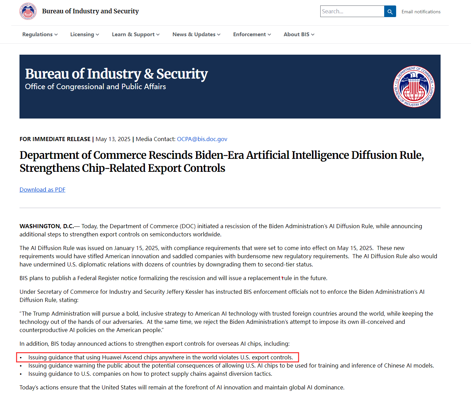471x400 pixels.
Task: Click the BIS seal logo in the header
Action: (x=28, y=11)
